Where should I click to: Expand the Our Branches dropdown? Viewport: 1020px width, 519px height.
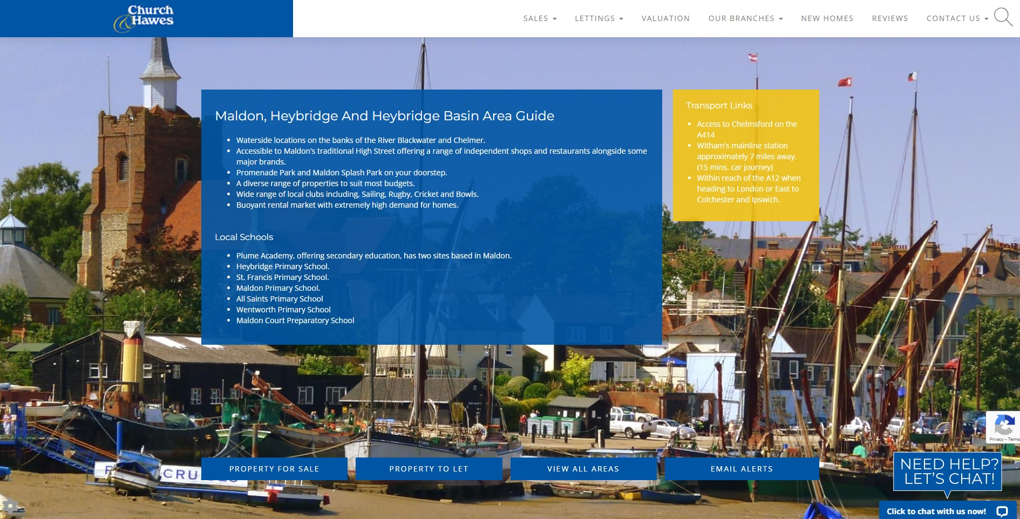click(745, 18)
